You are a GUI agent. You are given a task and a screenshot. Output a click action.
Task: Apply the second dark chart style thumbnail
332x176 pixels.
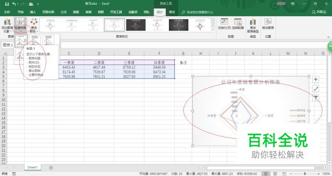178,25
